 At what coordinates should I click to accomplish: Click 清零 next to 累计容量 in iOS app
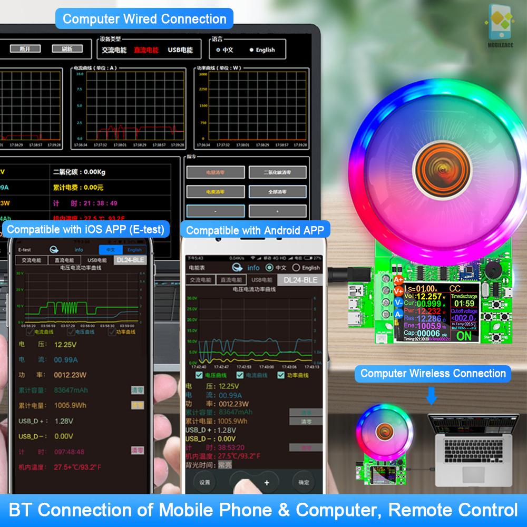coord(138,390)
